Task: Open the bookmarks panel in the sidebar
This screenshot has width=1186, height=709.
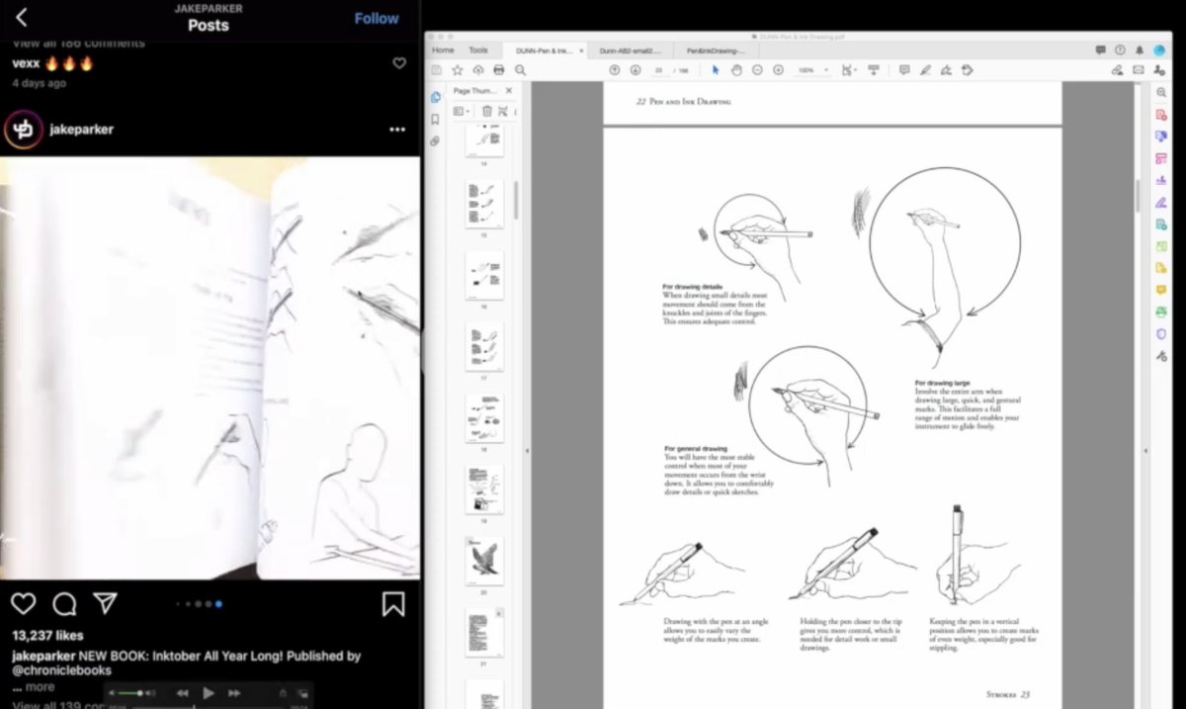Action: coord(435,119)
